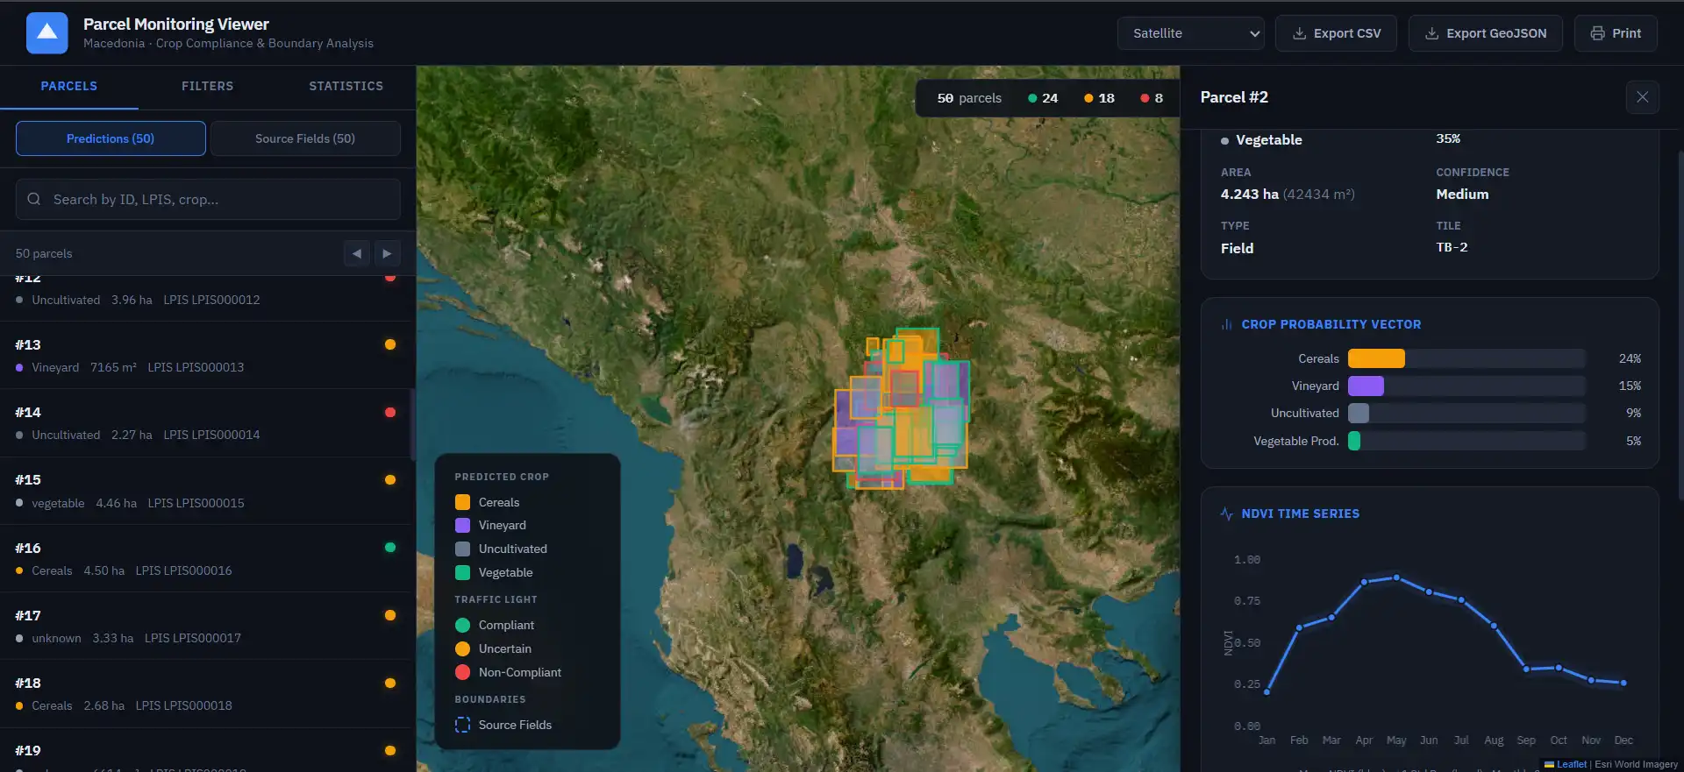Click the Export GeoJSON download icon
Viewport: 1684px width, 772px height.
(1432, 33)
